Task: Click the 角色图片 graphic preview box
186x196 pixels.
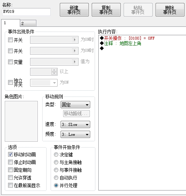Action: (21, 121)
